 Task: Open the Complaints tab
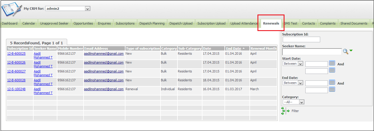(328, 23)
